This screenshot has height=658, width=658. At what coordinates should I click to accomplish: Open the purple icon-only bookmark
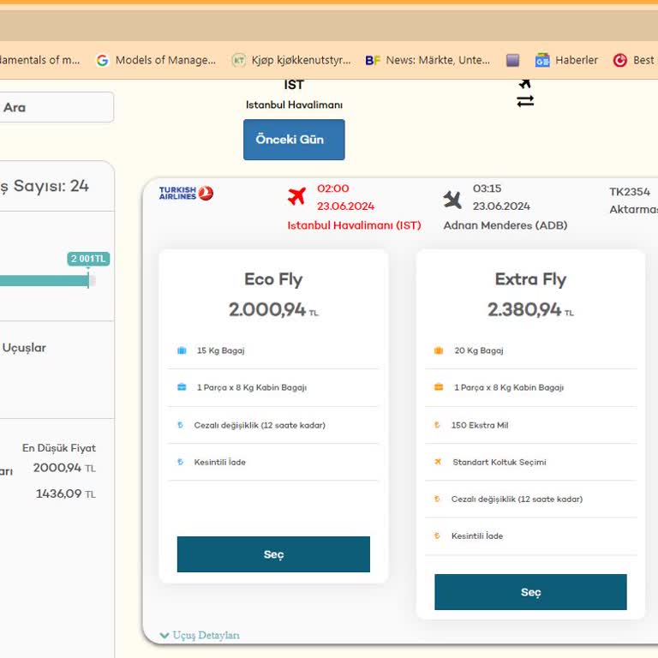[512, 60]
